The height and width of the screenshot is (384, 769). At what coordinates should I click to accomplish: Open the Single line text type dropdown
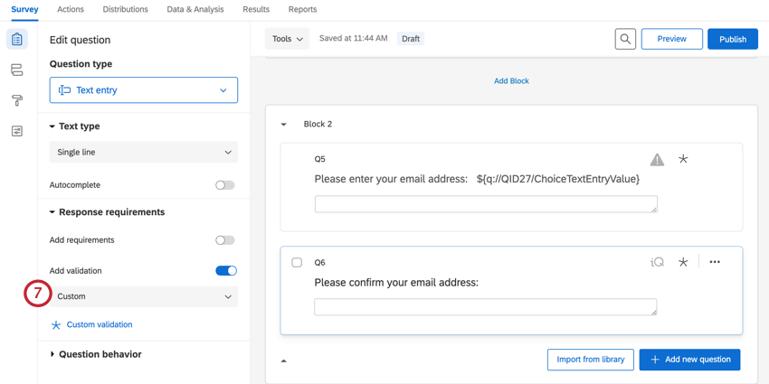tap(144, 153)
